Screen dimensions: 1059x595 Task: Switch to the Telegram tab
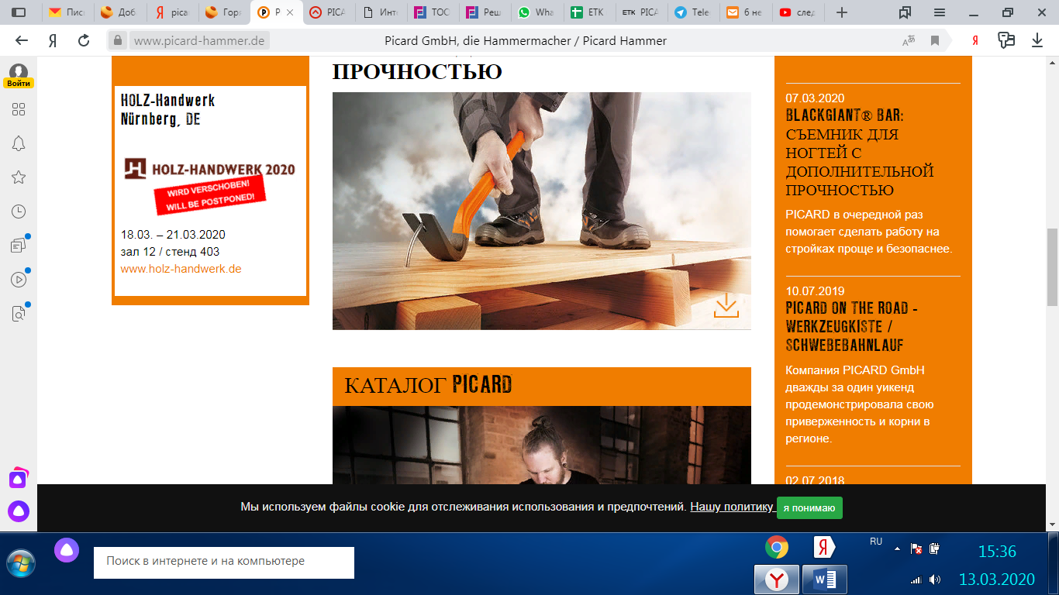coord(695,12)
